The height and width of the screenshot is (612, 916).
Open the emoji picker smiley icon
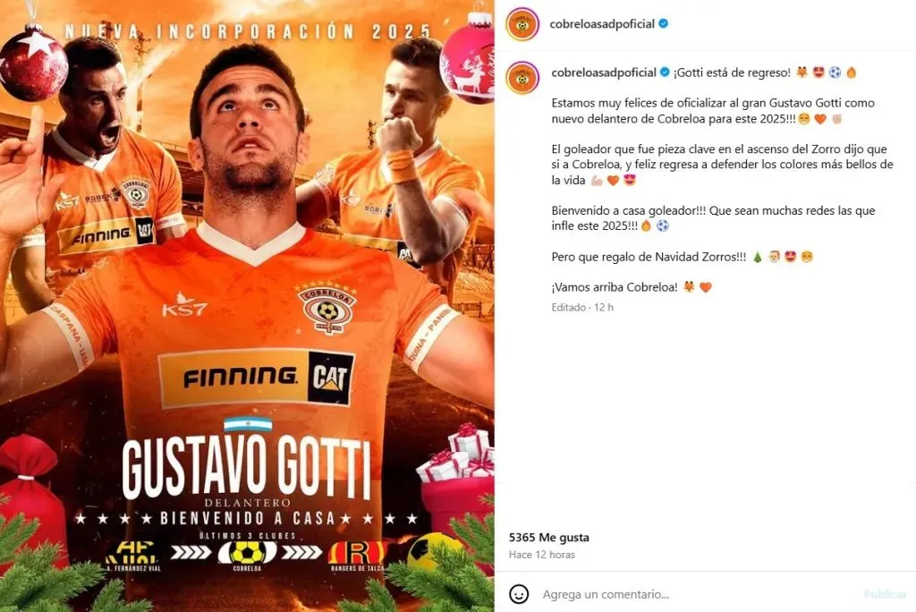[519, 594]
